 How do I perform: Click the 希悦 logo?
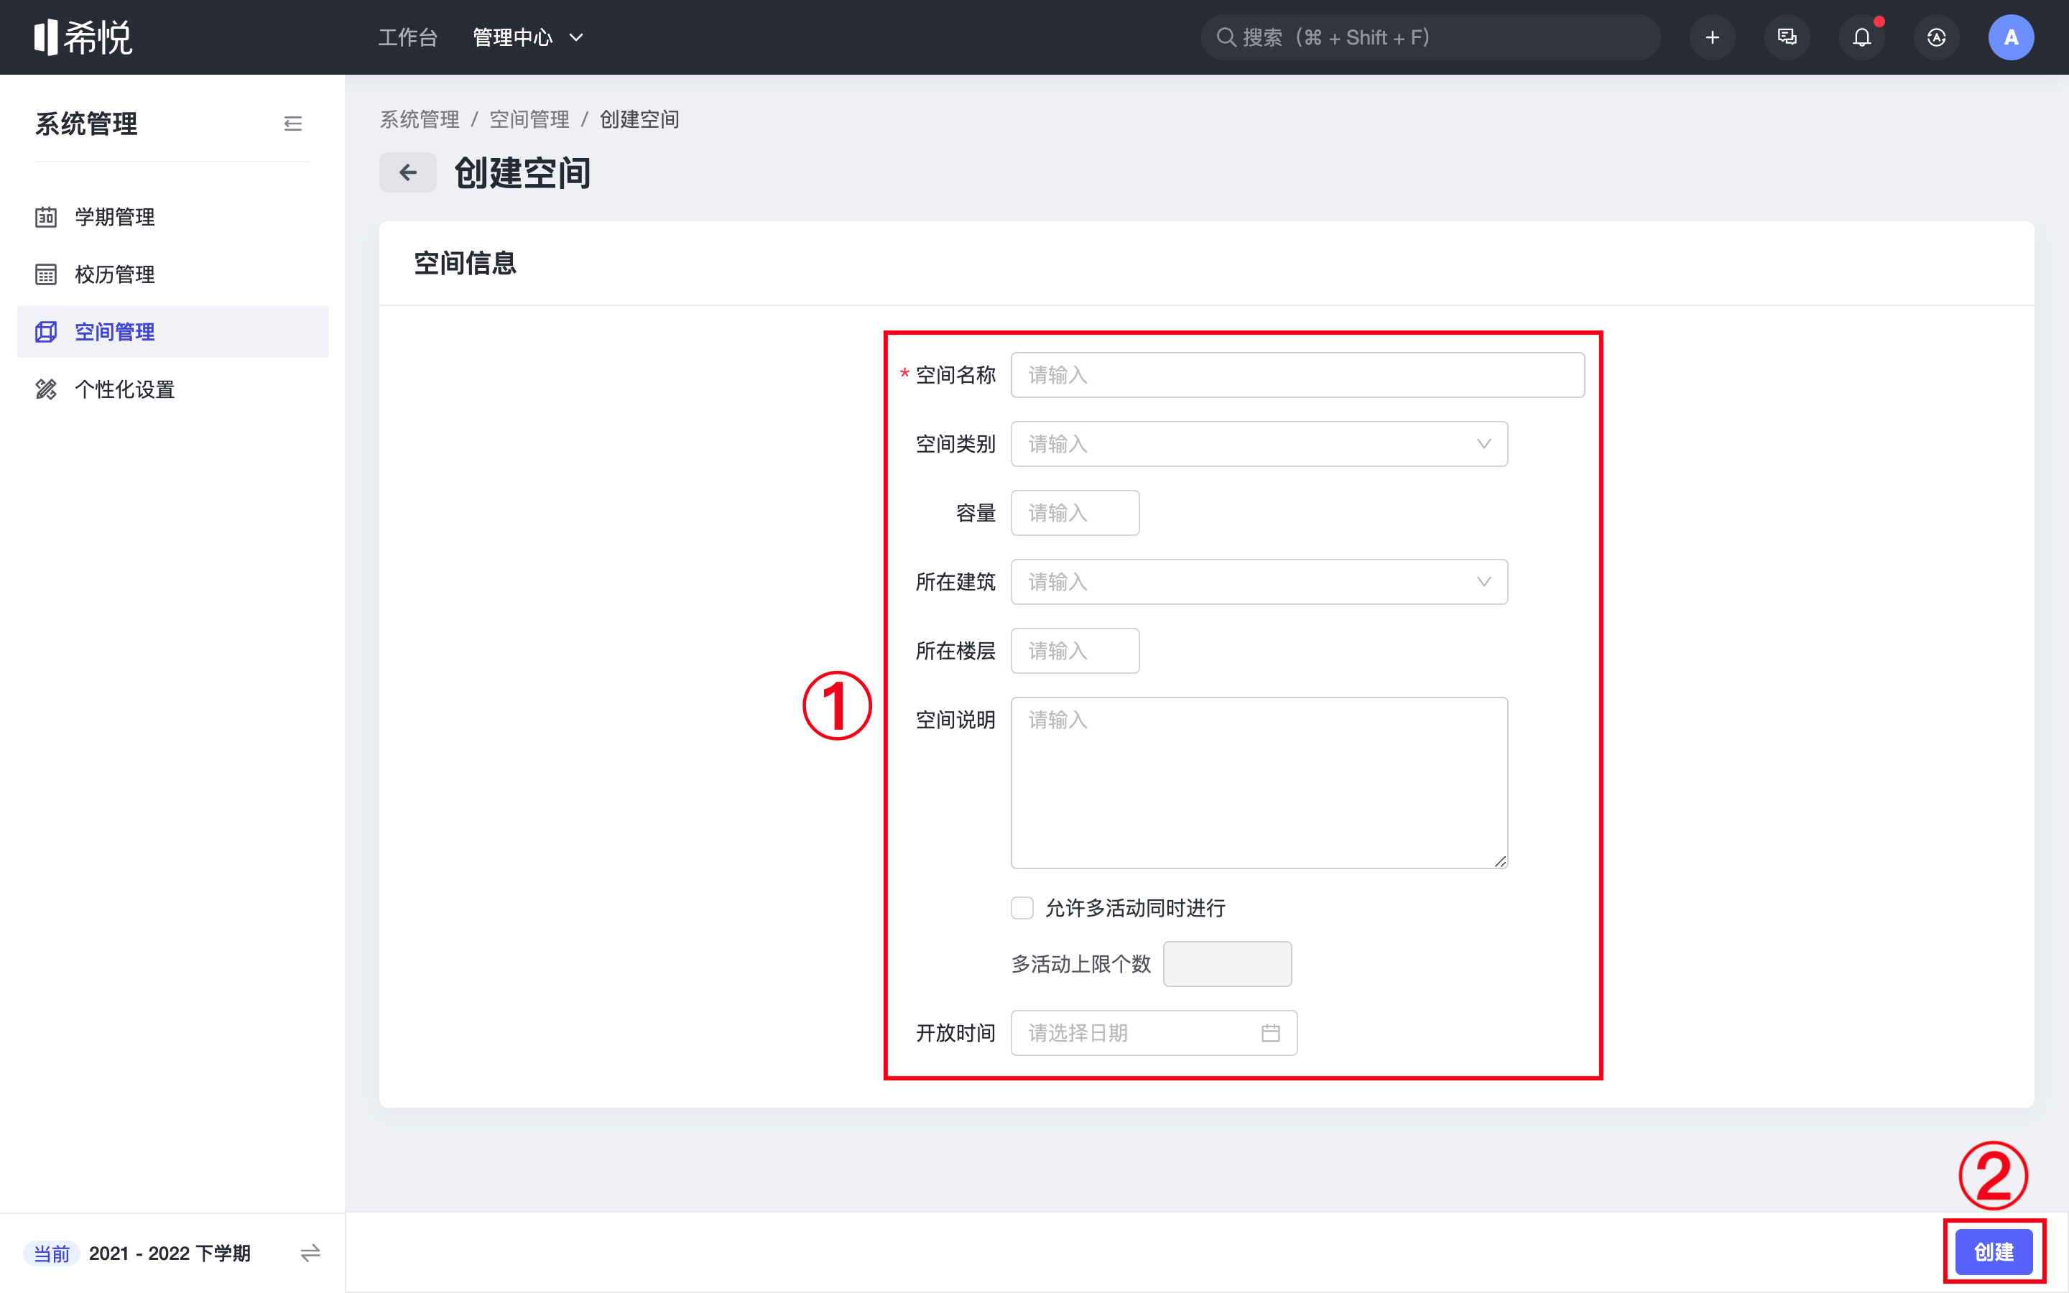point(83,37)
